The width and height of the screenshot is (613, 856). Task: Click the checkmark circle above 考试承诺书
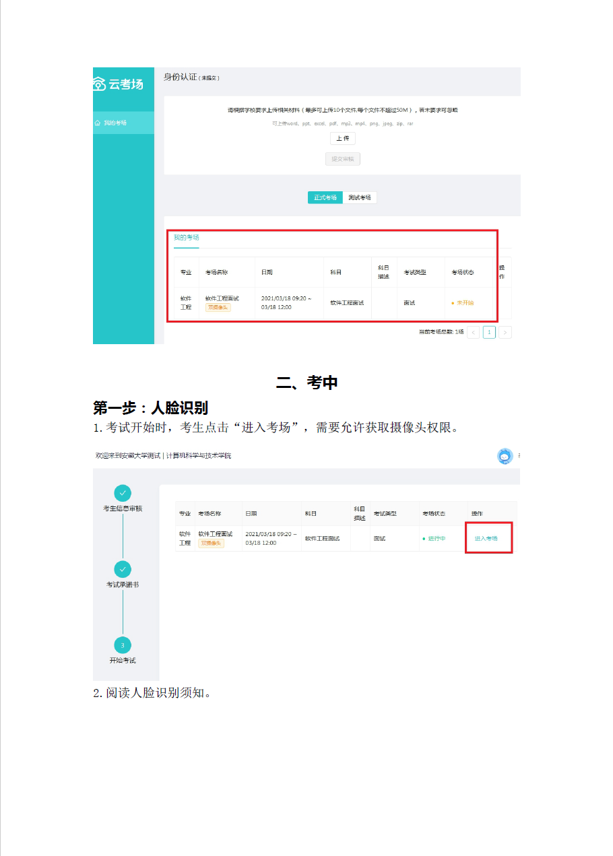(x=123, y=569)
